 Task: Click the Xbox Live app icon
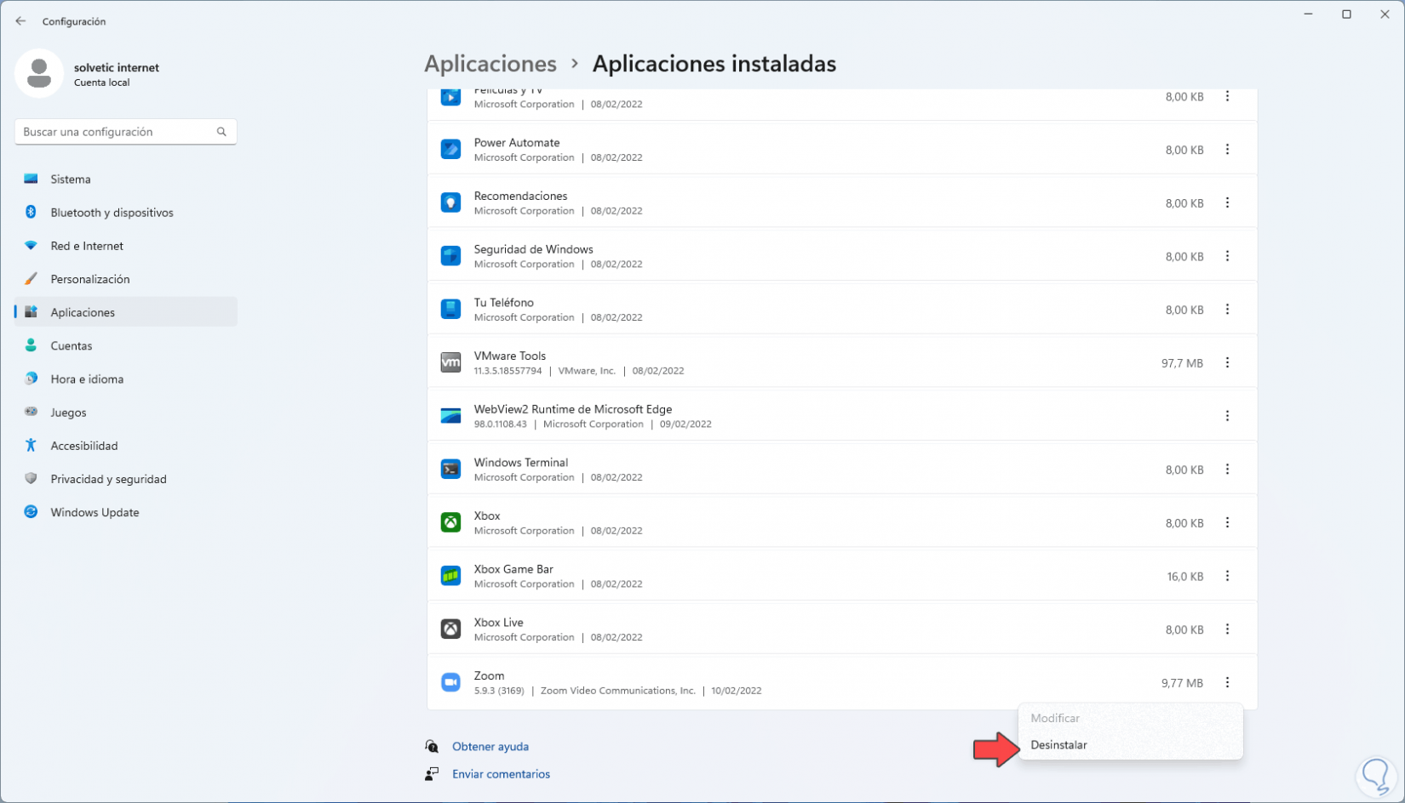click(x=450, y=629)
